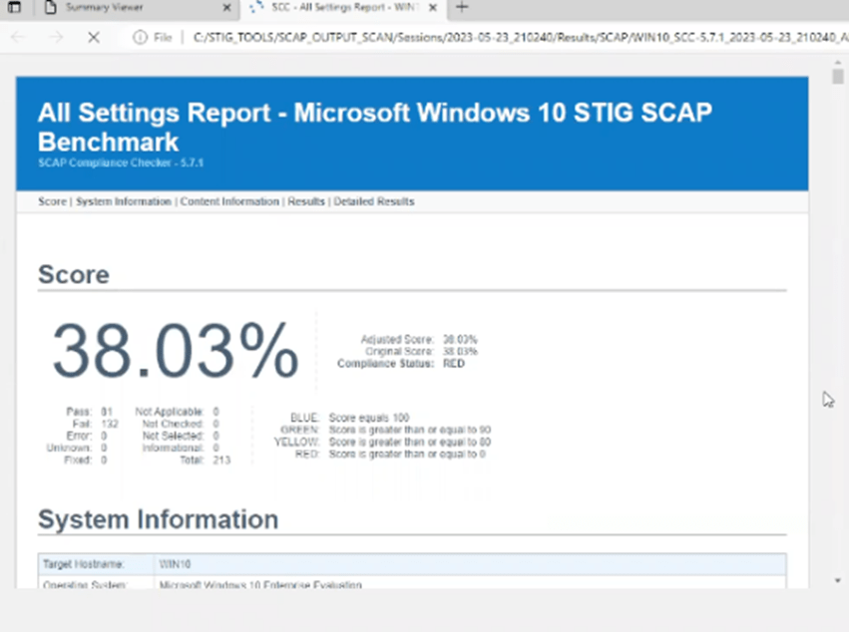This screenshot has width=849, height=632.
Task: Close the Summary Viewer tab
Action: pos(226,8)
